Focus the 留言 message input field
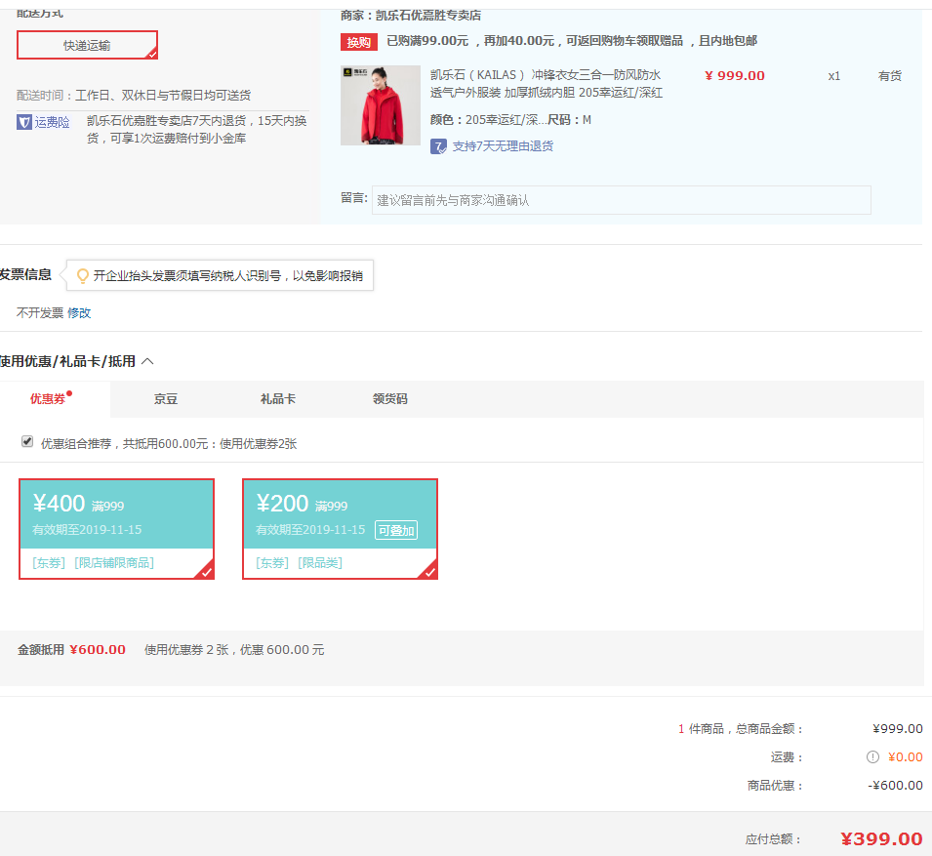The height and width of the screenshot is (856, 932). click(621, 200)
